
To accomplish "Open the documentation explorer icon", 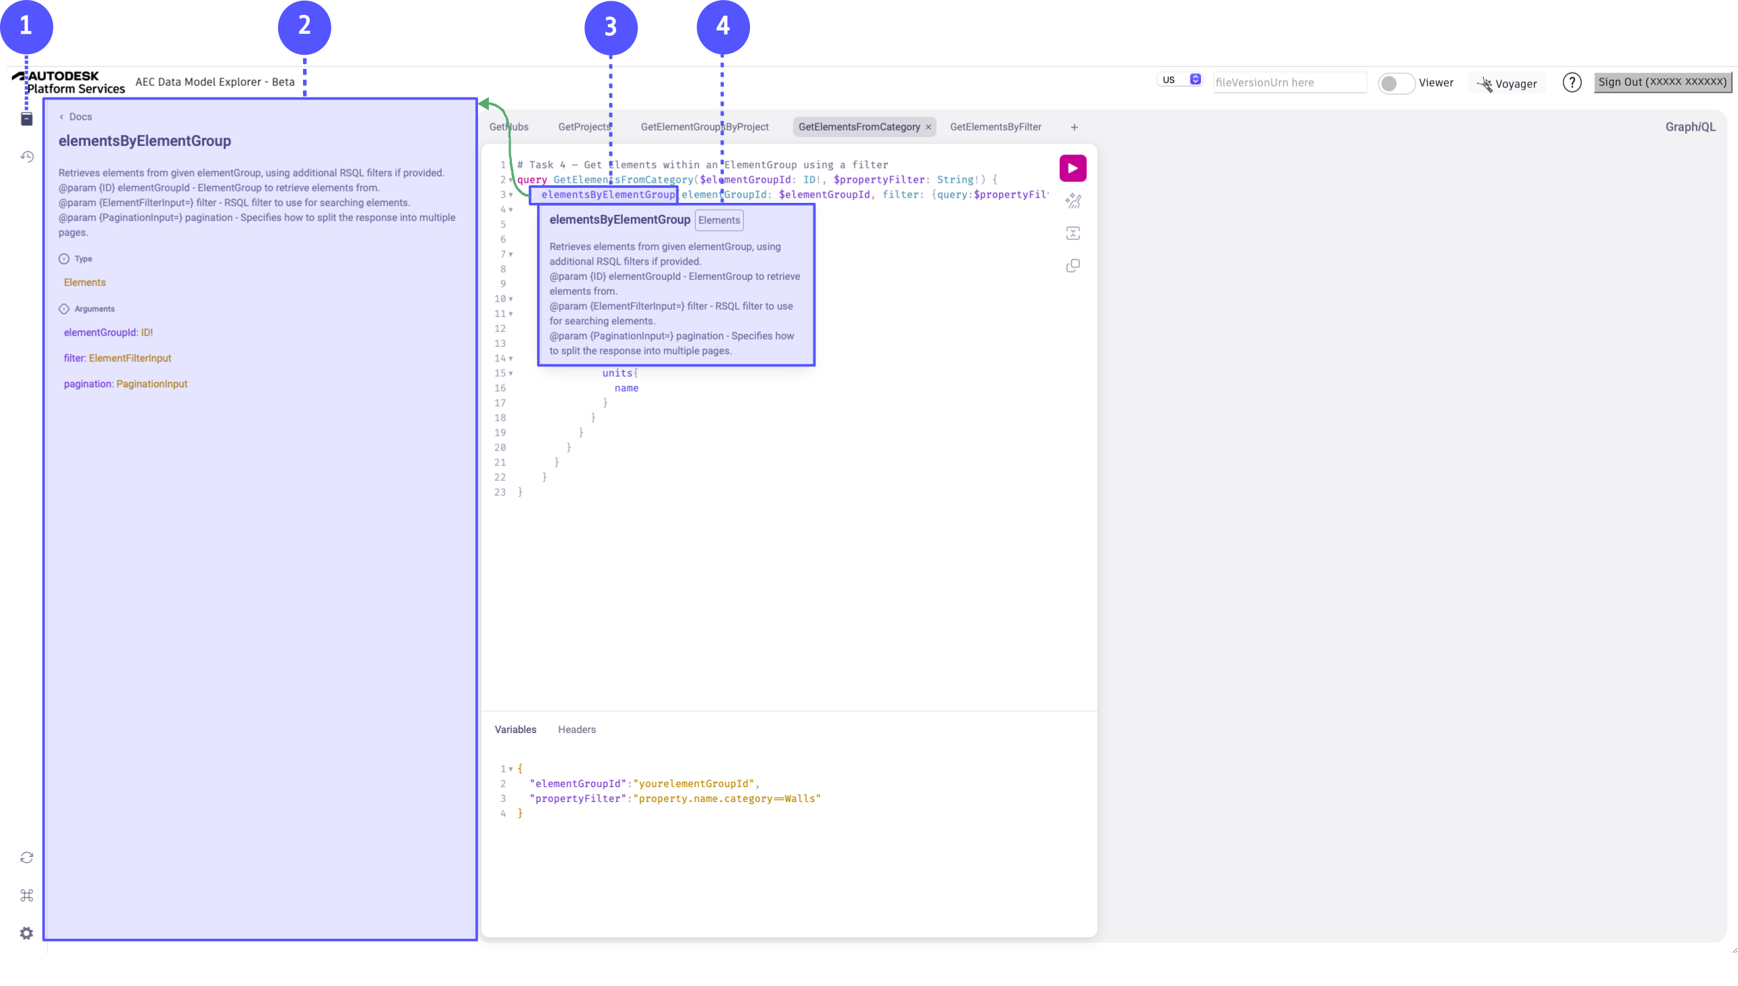I will 26,119.
